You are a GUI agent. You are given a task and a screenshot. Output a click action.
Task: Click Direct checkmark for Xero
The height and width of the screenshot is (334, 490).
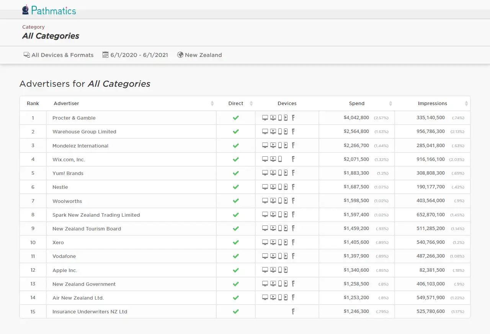click(x=236, y=242)
